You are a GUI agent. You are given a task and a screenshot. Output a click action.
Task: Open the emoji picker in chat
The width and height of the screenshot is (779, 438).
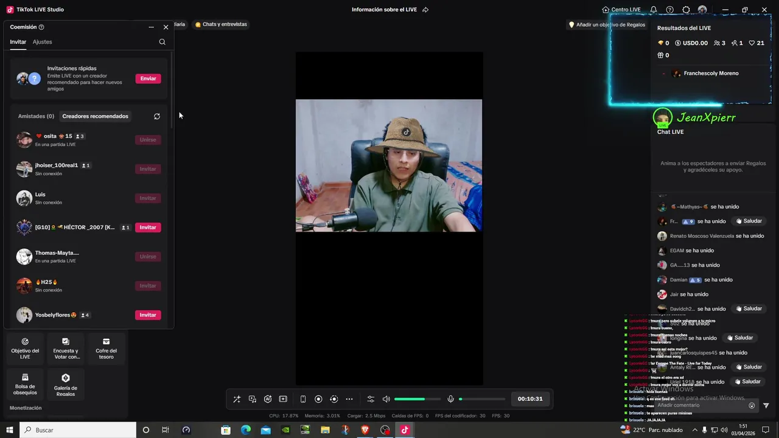click(x=752, y=406)
